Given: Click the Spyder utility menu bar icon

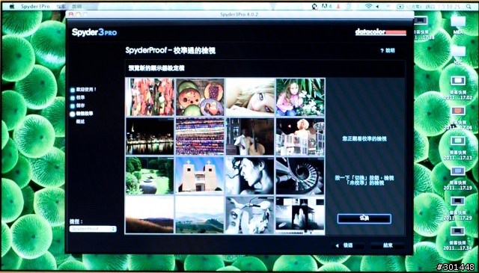Looking at the screenshot, I should click(314, 7).
